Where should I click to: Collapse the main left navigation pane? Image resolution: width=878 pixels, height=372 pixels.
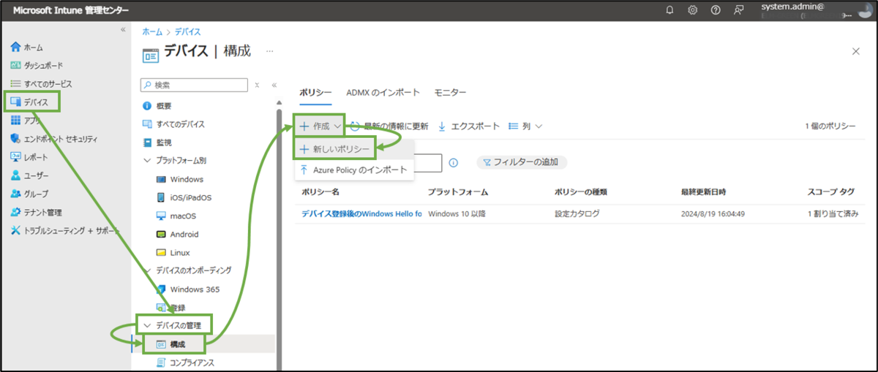[123, 29]
